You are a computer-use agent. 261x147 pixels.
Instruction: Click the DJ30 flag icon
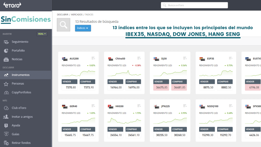click(x=156, y=59)
